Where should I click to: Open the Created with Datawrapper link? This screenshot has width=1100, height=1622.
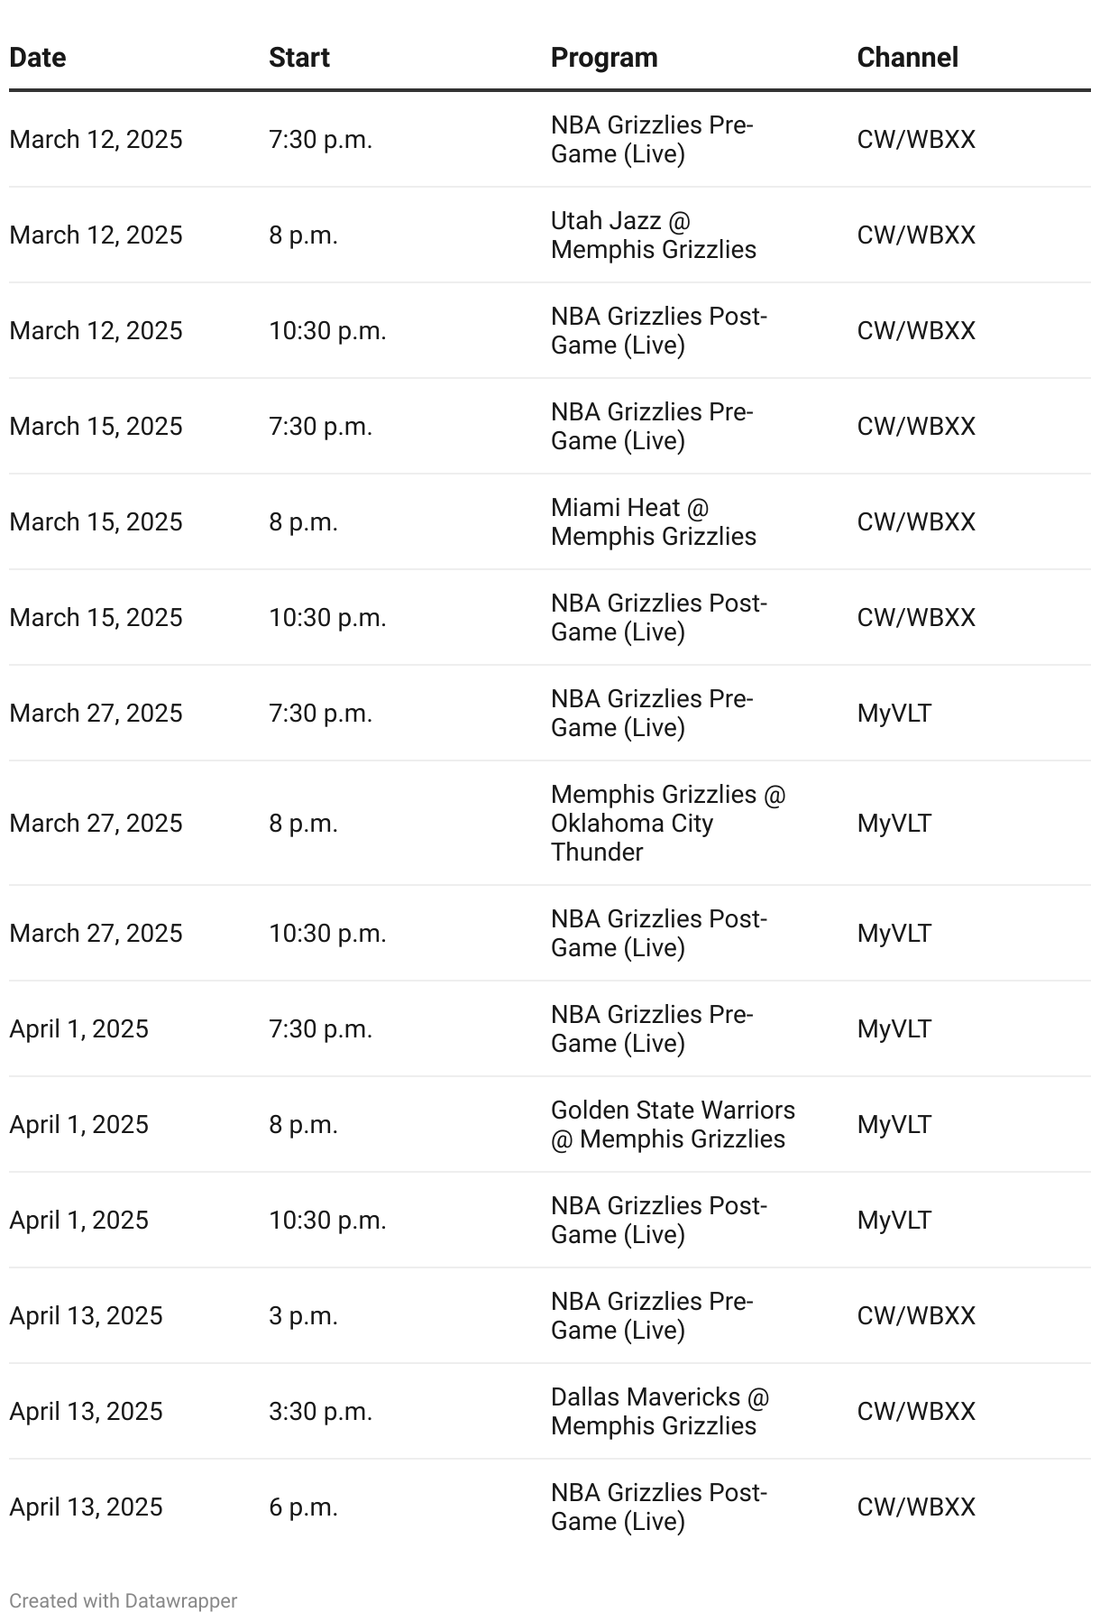coord(124,1600)
